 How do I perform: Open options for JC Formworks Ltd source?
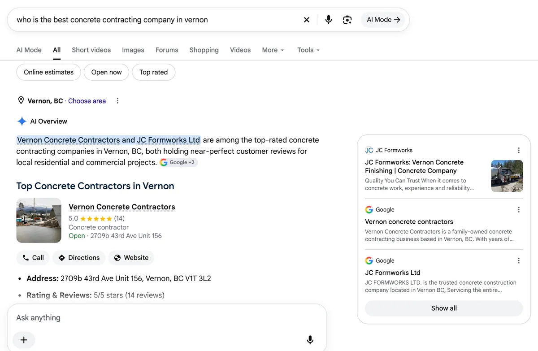(x=518, y=260)
